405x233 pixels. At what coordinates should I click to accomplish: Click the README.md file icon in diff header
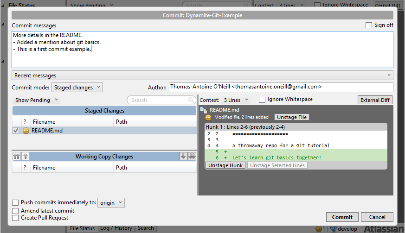coord(204,110)
